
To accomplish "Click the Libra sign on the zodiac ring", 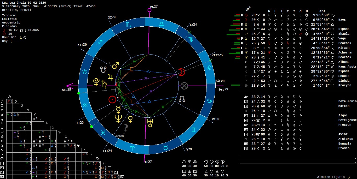I will coord(161,23).
